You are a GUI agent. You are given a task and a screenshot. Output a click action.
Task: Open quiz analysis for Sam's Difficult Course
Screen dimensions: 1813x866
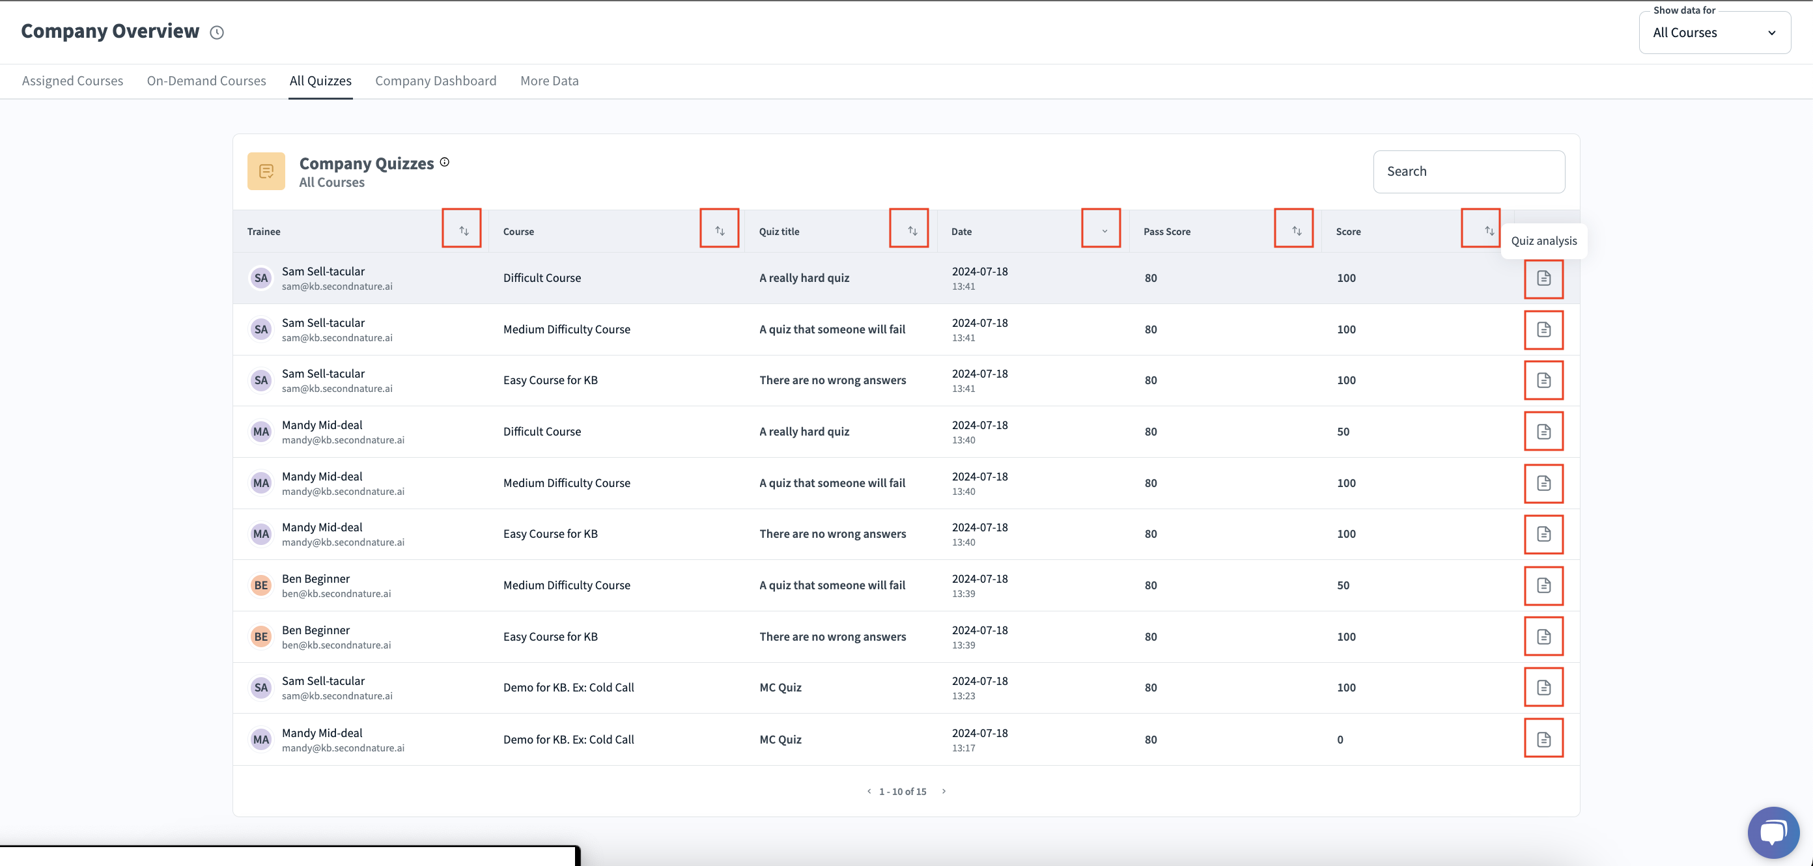(x=1543, y=279)
